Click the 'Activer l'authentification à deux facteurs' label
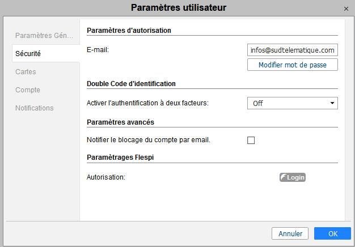355x247 pixels. pos(149,103)
